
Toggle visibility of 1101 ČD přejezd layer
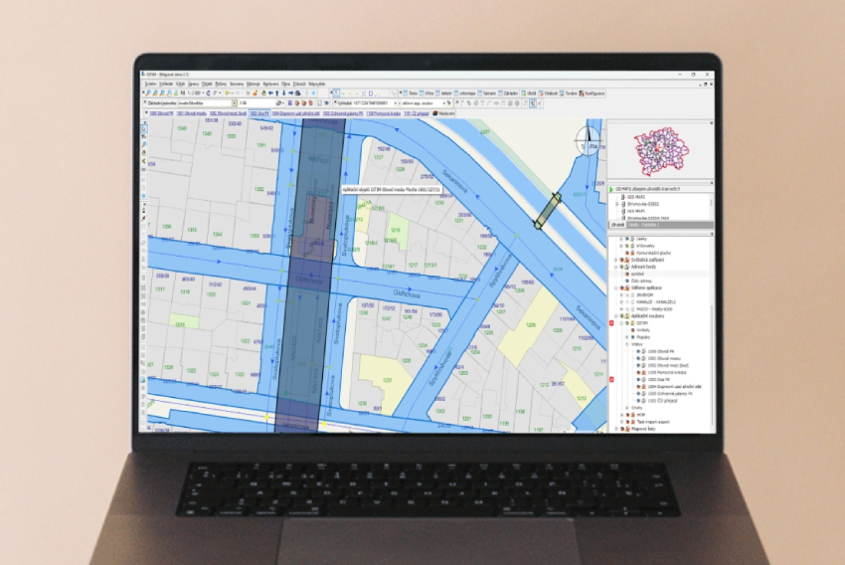pos(637,400)
